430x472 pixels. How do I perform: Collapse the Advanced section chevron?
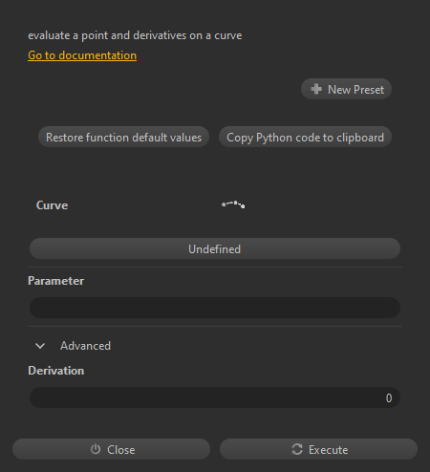40,346
